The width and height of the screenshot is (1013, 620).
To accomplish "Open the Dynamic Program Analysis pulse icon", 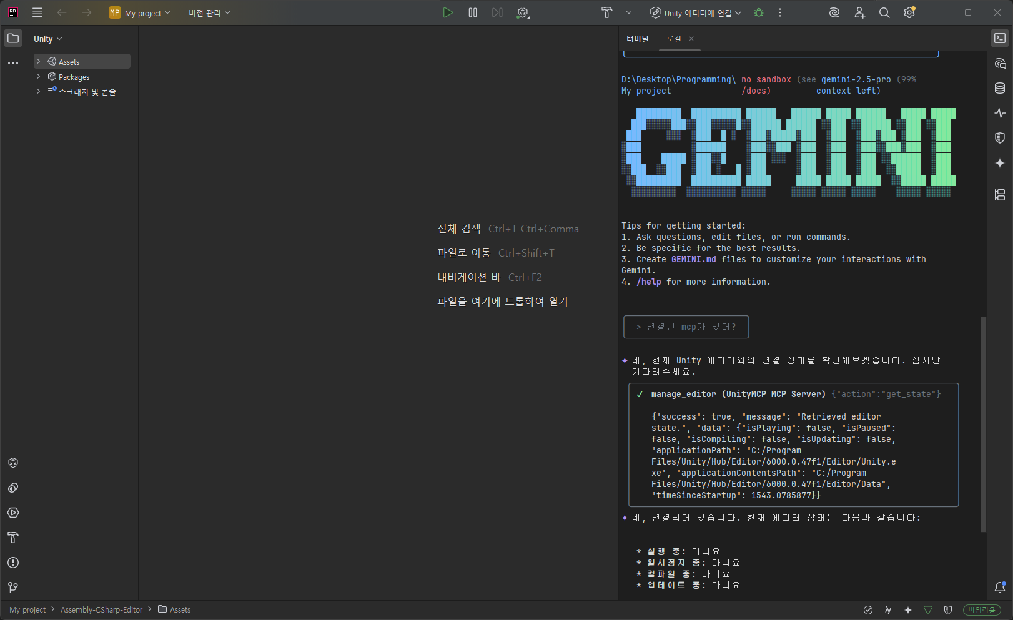I will point(1000,113).
